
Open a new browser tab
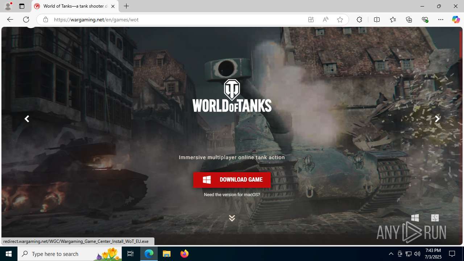(127, 6)
